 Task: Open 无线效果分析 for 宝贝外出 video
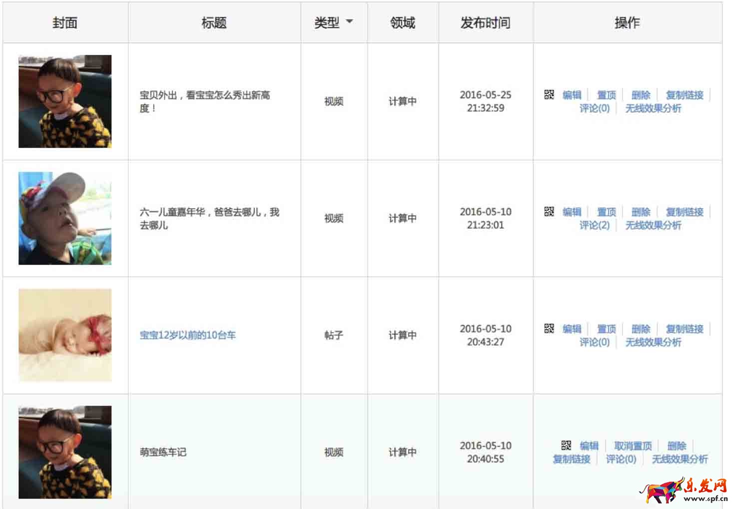point(653,108)
